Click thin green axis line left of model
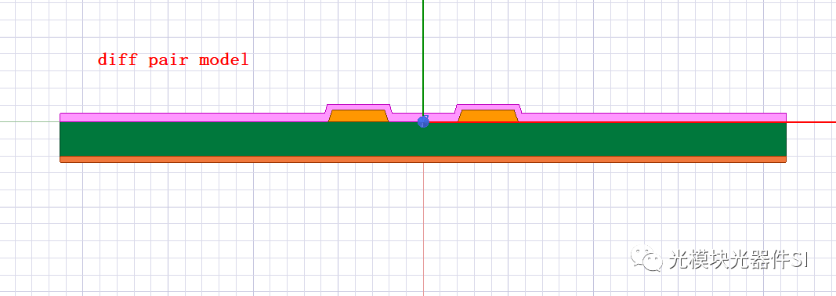 [30, 121]
